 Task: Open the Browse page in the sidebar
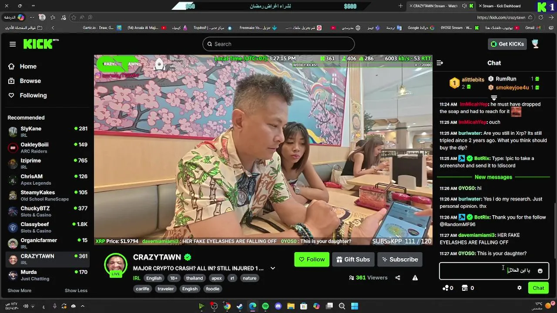click(x=30, y=81)
